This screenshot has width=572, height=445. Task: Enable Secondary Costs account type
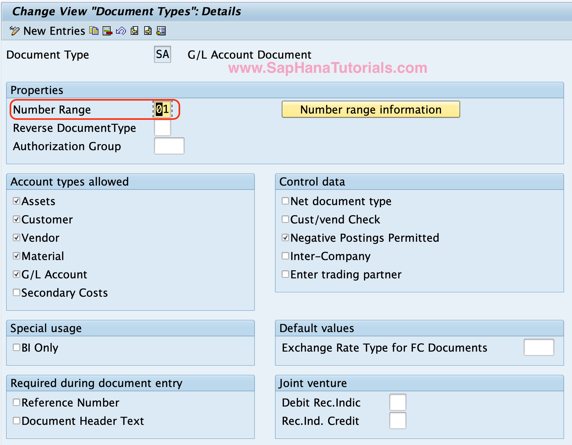tap(16, 292)
